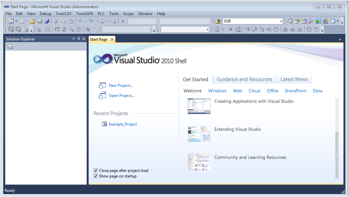Toggle 'Close page after project load' checkbox
The image size is (349, 197).
96,171
